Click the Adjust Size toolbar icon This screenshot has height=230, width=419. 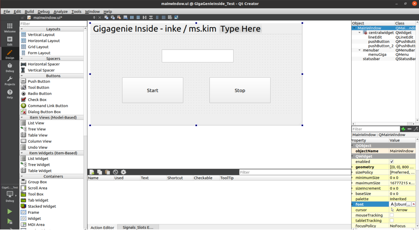pos(176,17)
